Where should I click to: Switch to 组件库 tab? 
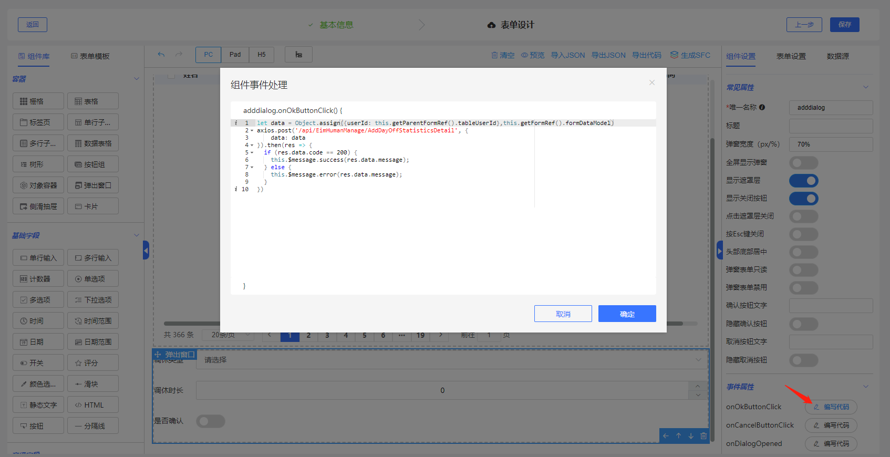coord(34,56)
